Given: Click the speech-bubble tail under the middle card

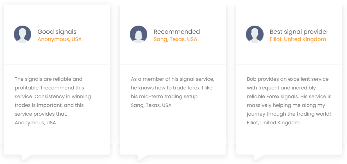Looking at the screenshot, I should tap(142, 158).
